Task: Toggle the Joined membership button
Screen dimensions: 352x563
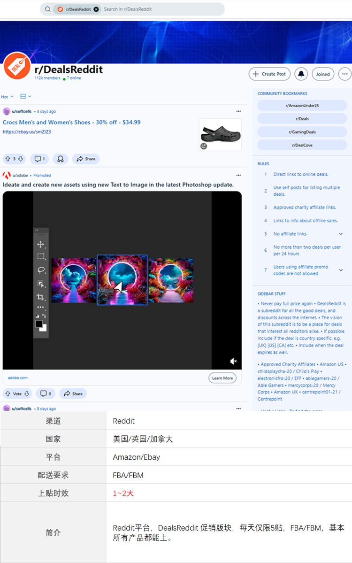Action: 323,74
